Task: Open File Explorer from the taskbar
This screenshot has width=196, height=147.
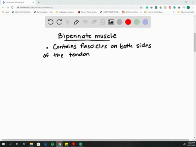Action: coord(31,144)
